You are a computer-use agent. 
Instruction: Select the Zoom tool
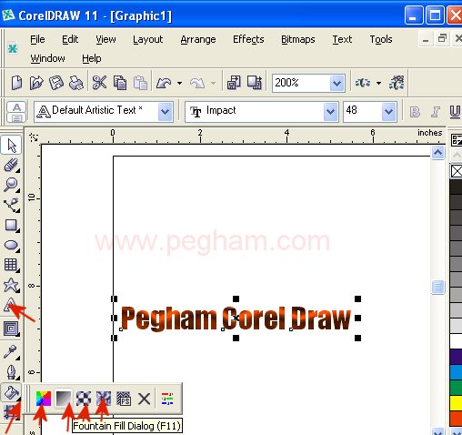pyautogui.click(x=12, y=185)
